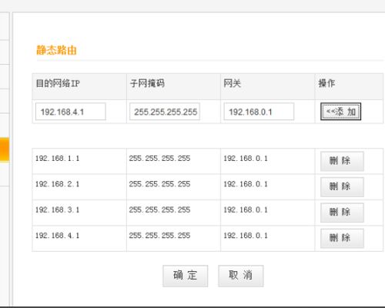Image resolution: width=385 pixels, height=308 pixels.
Task: Delete the 192.168.3.1 route
Action: (x=342, y=213)
